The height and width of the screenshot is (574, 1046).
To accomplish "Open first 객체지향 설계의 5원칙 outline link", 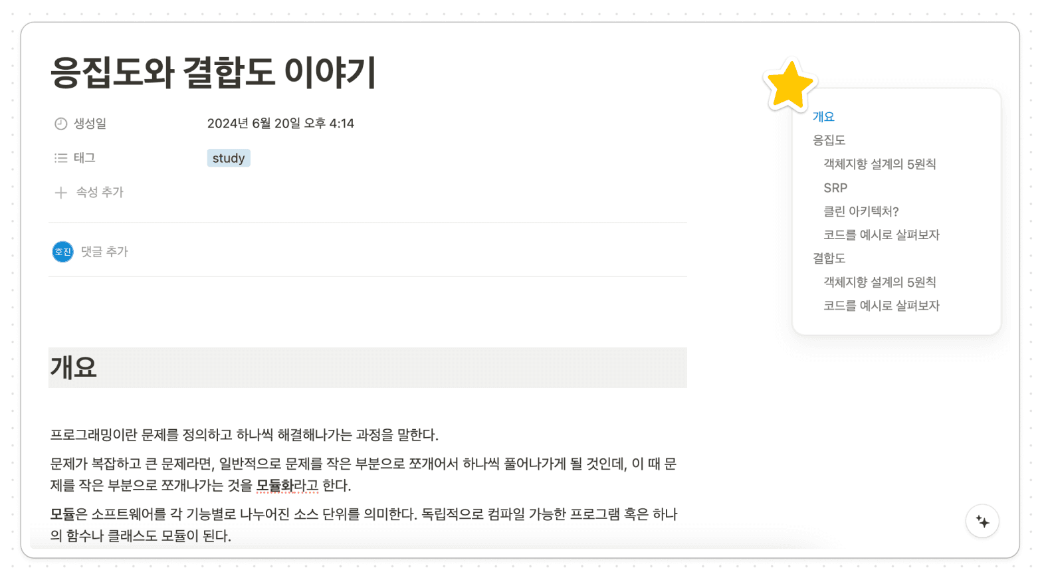I will 879,164.
